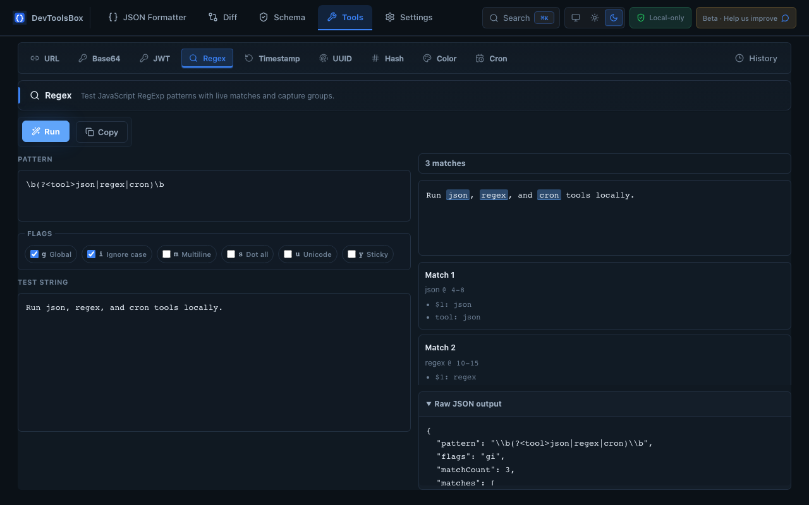Open the Timestamp tool
This screenshot has width=809, height=505.
click(272, 58)
